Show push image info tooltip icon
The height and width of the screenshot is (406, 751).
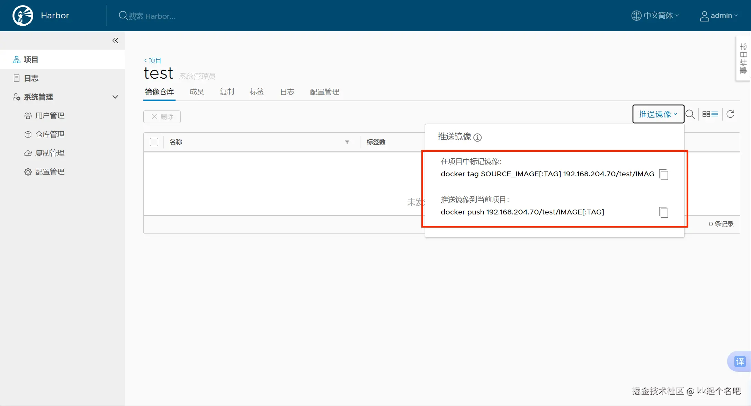[x=477, y=138]
